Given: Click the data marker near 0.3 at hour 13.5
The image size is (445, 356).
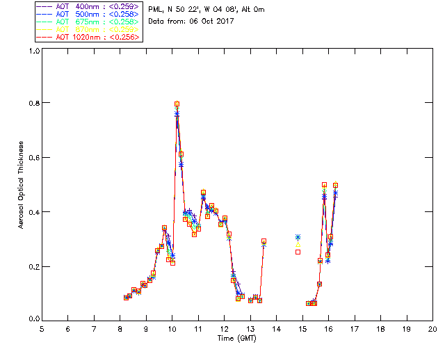Looking at the screenshot, I should coord(264,241).
